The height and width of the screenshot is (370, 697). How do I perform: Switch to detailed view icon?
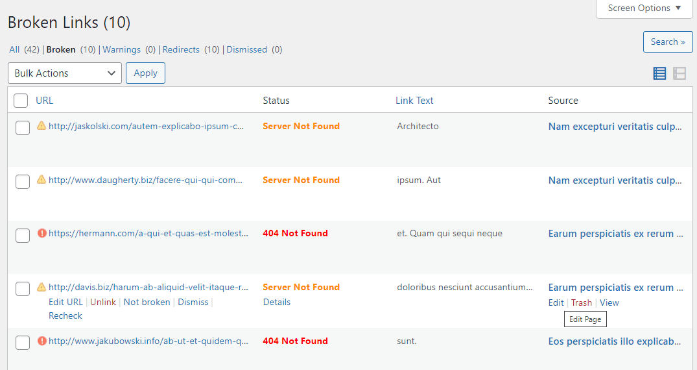679,73
